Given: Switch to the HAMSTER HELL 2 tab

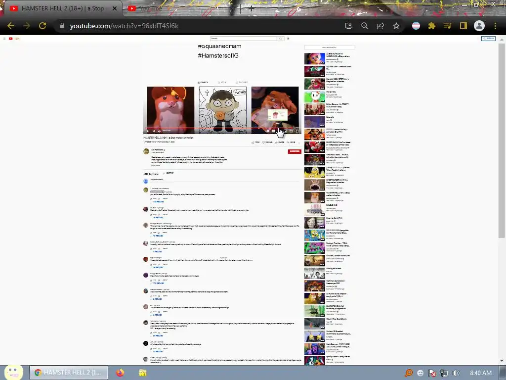Looking at the screenshot, I should pos(61,8).
